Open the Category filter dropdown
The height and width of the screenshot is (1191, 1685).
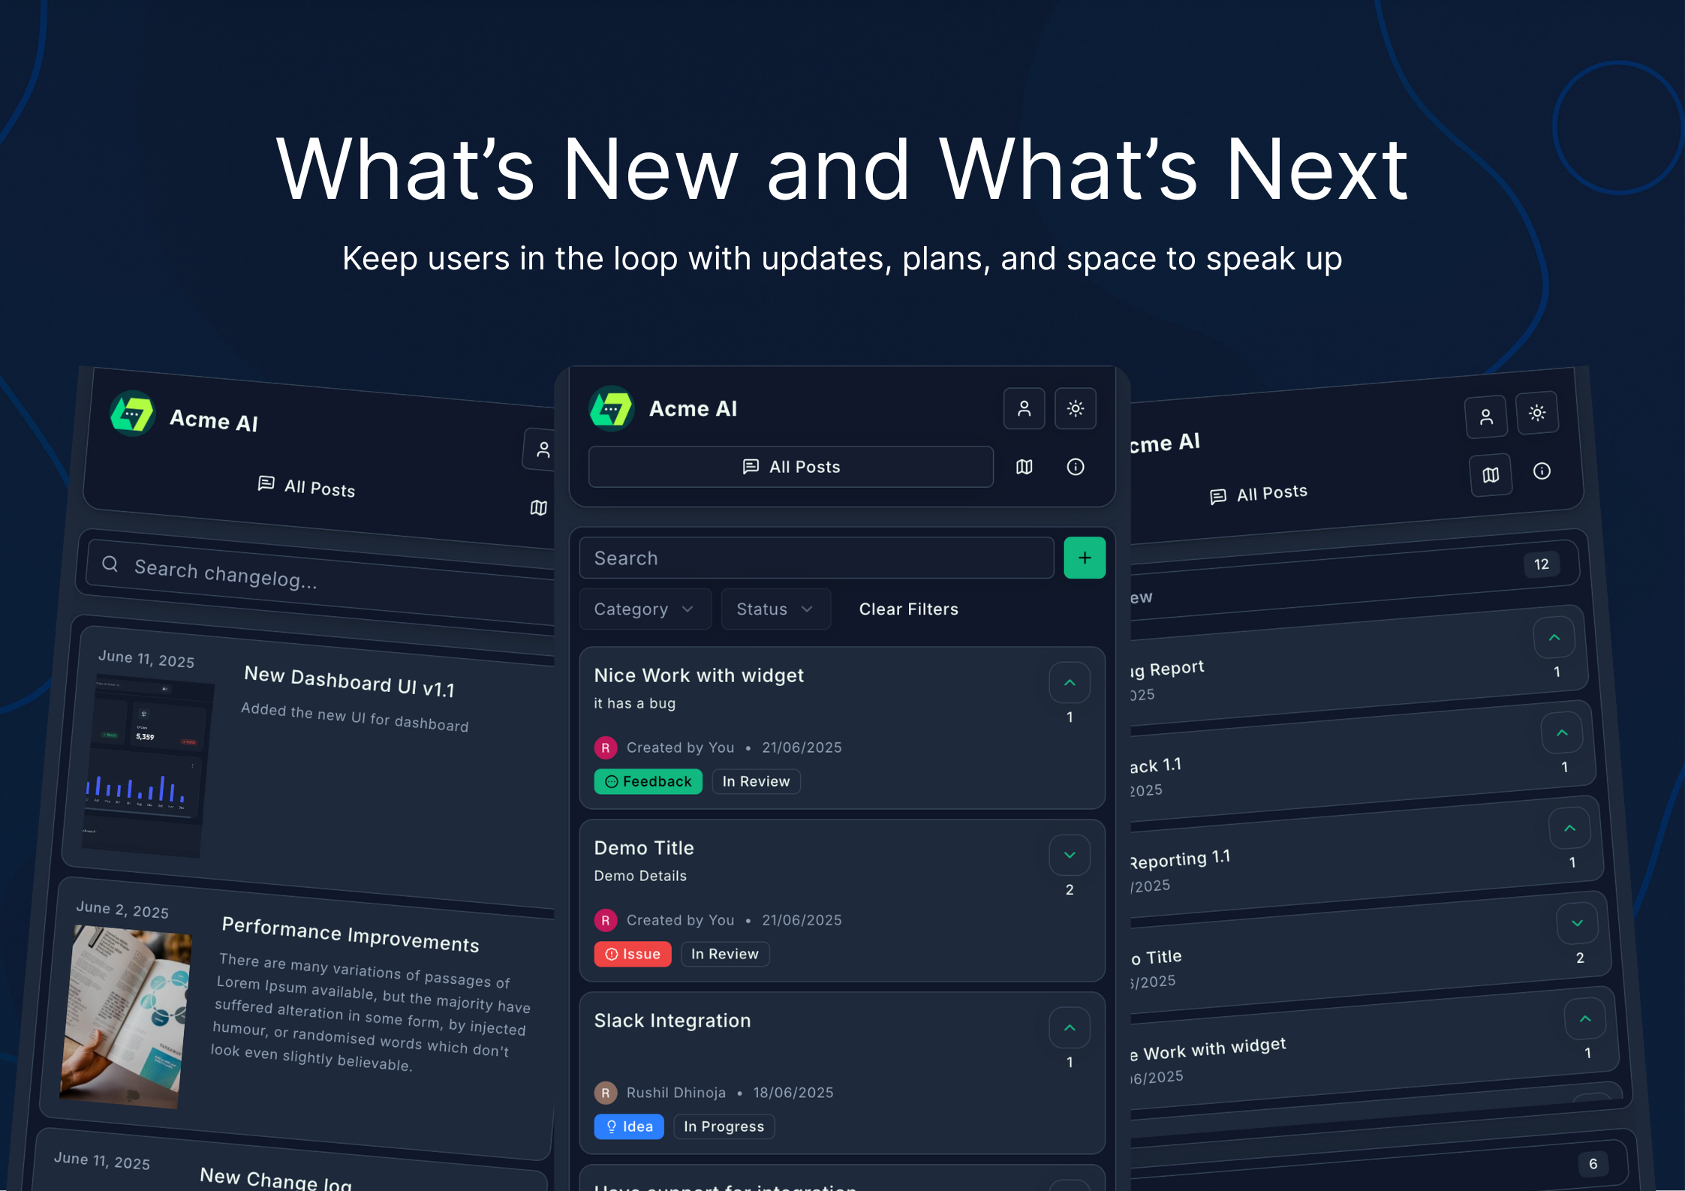[x=644, y=609]
